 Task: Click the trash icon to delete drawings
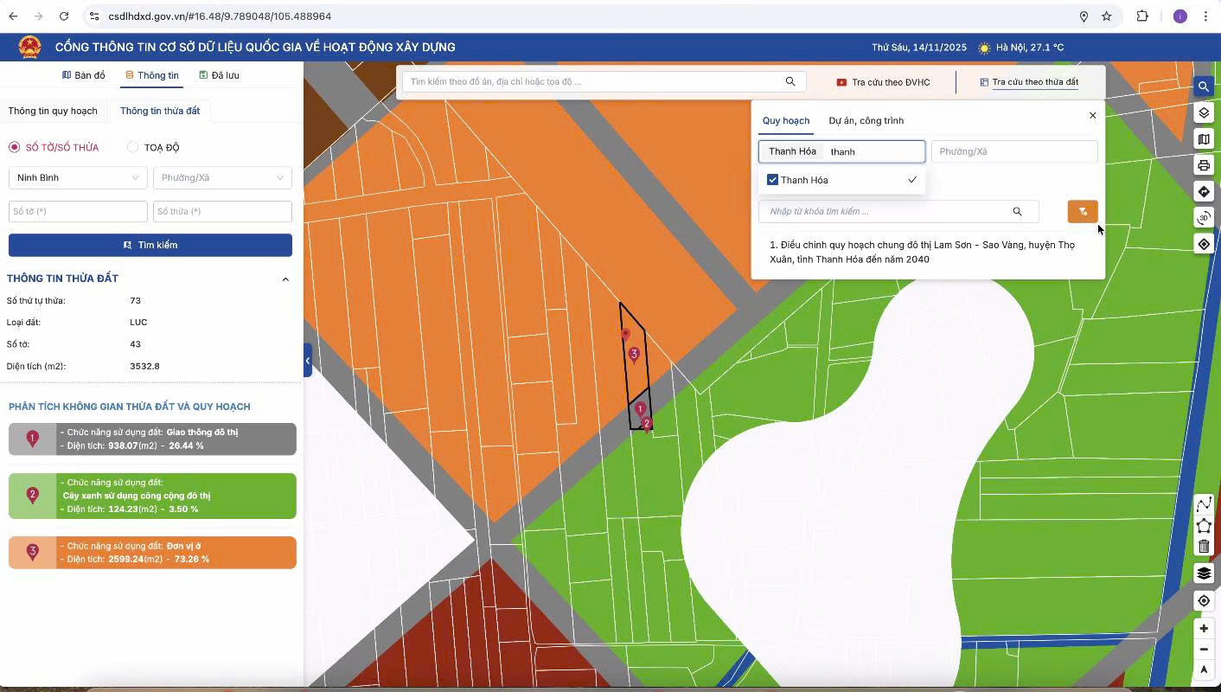(1203, 547)
